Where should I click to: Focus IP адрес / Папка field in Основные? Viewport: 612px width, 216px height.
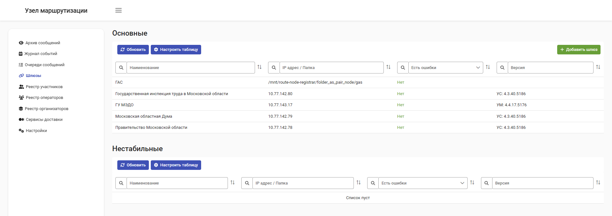pyautogui.click(x=331, y=68)
